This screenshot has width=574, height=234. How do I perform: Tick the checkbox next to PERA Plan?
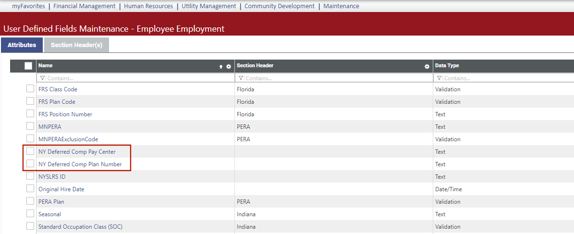(30, 201)
